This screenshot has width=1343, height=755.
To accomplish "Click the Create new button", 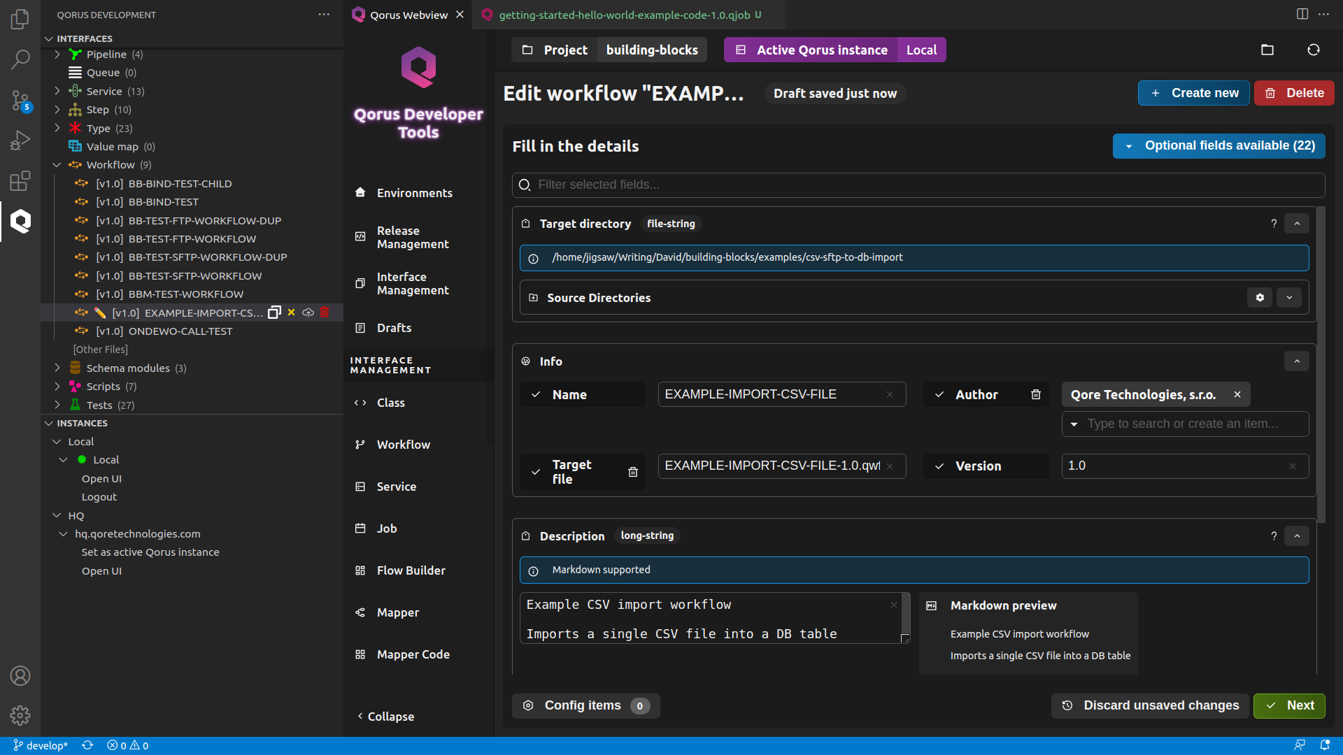I will (x=1195, y=92).
